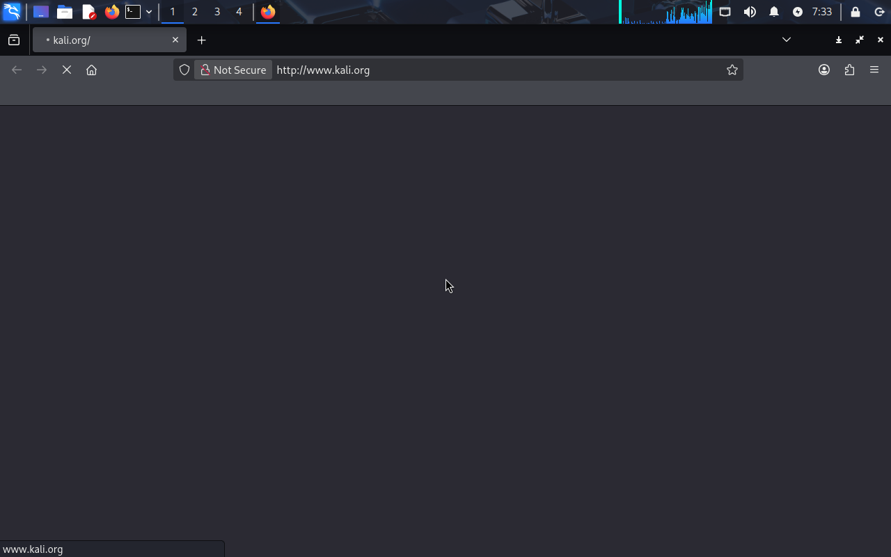Bookmark this page with the star
The image size is (891, 557).
(732, 70)
